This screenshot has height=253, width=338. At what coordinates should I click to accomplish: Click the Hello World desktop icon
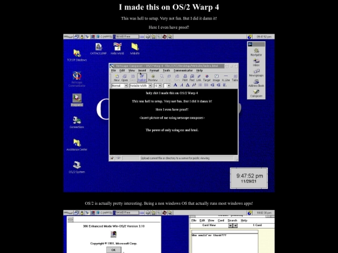tap(117, 49)
